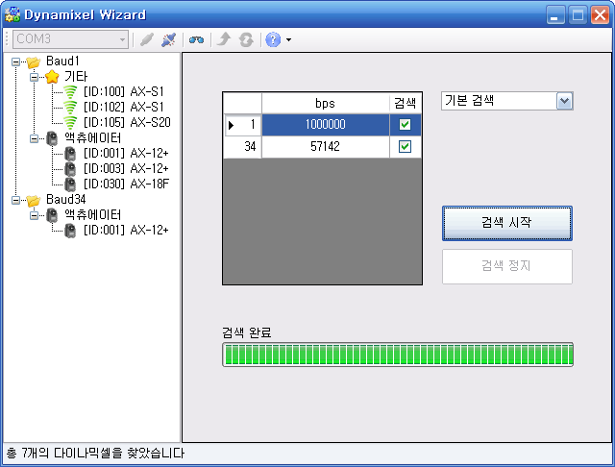Viewport: 615px width, 467px height.
Task: Click the firmware recovery refresh icon
Action: [x=246, y=39]
